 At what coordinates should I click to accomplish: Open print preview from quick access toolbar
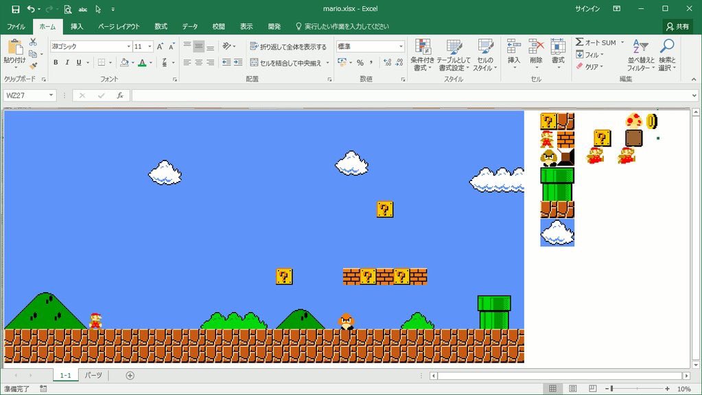click(x=68, y=9)
